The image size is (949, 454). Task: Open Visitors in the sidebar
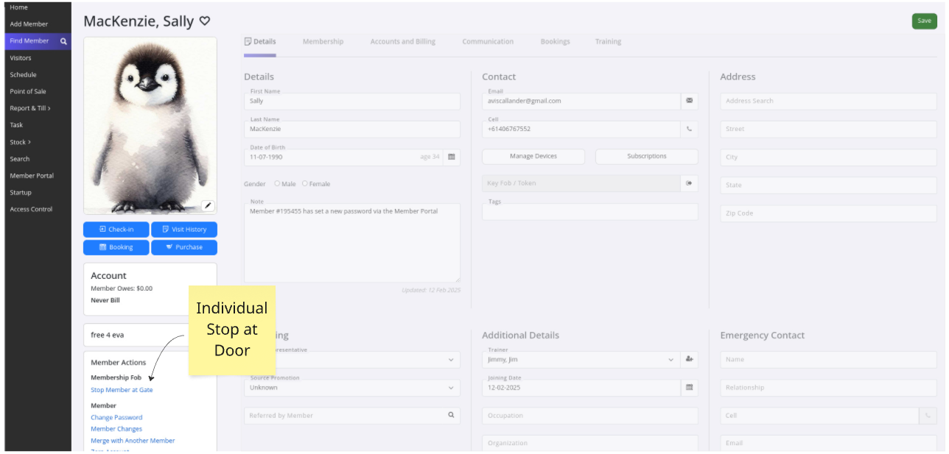pos(21,58)
